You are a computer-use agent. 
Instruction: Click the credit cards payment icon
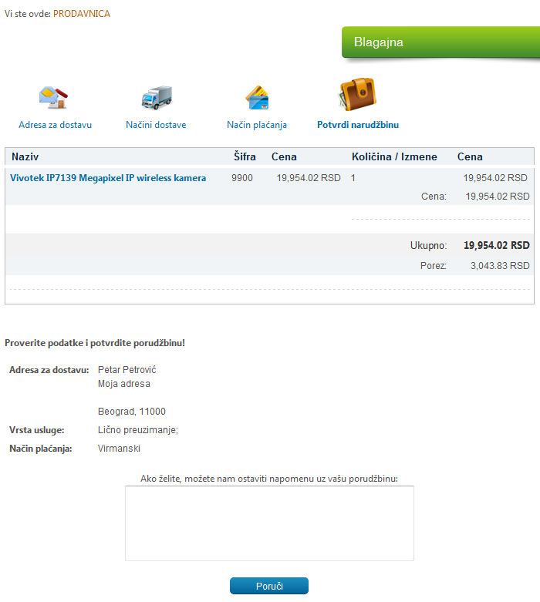click(257, 98)
